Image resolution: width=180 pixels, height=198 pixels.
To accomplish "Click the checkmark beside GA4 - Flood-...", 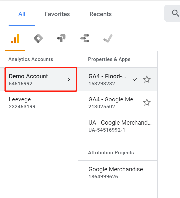I will coord(135,79).
